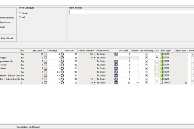Open the Lead Days calendar icon in the Wagon row
The height and width of the screenshot is (129, 194).
pos(45,58)
